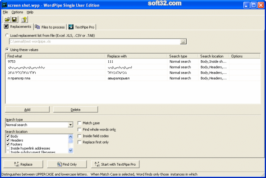The image size is (266, 178).
Task: Open the Options menu
Action: [17, 12]
